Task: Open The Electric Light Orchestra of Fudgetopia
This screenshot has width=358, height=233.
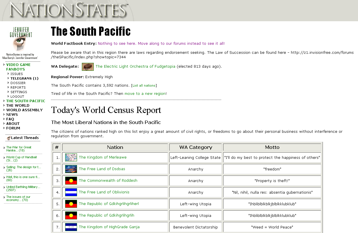Action: tap(135, 67)
